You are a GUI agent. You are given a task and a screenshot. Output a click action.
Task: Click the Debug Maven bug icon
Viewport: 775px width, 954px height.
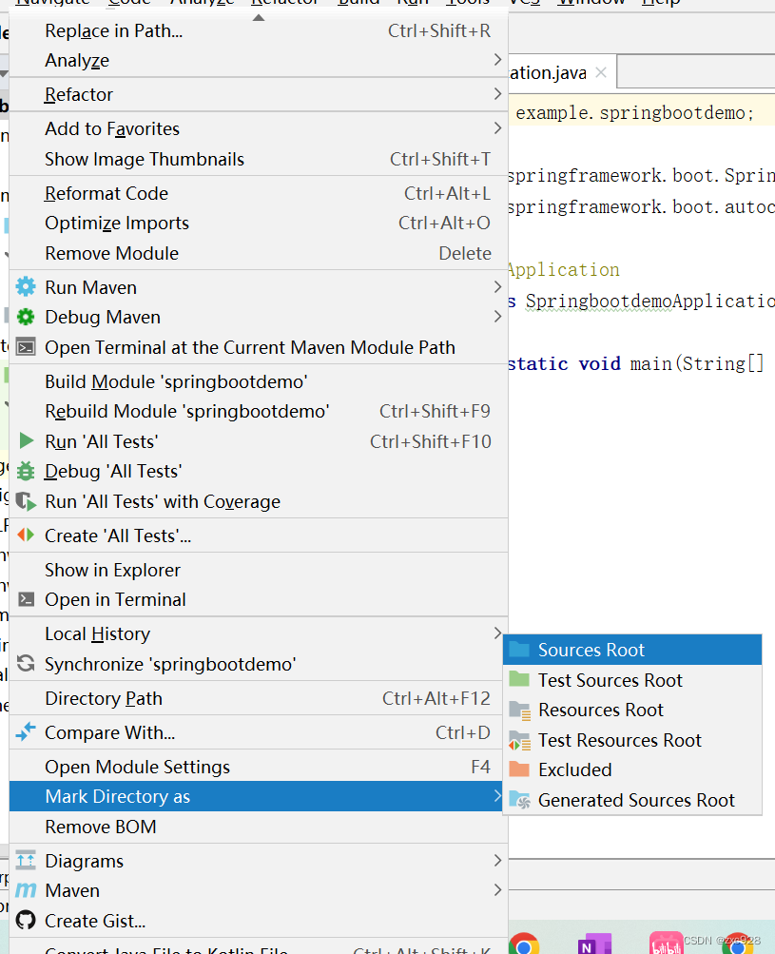pos(26,317)
